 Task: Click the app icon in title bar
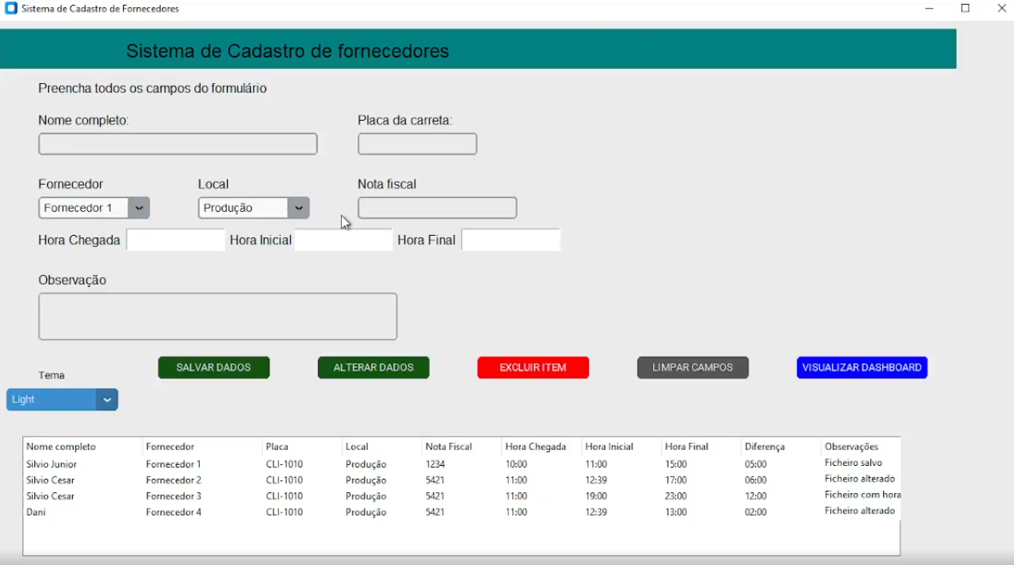coord(11,9)
